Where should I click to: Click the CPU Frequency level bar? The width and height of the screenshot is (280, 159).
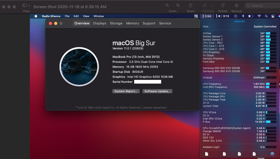tap(271, 84)
